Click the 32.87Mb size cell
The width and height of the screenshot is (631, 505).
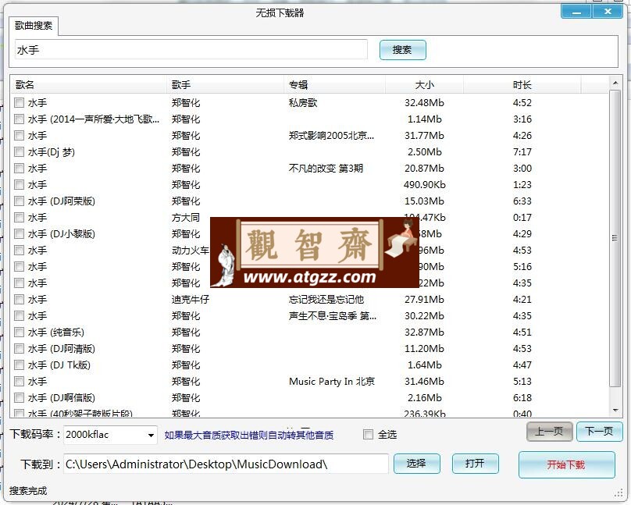point(424,333)
